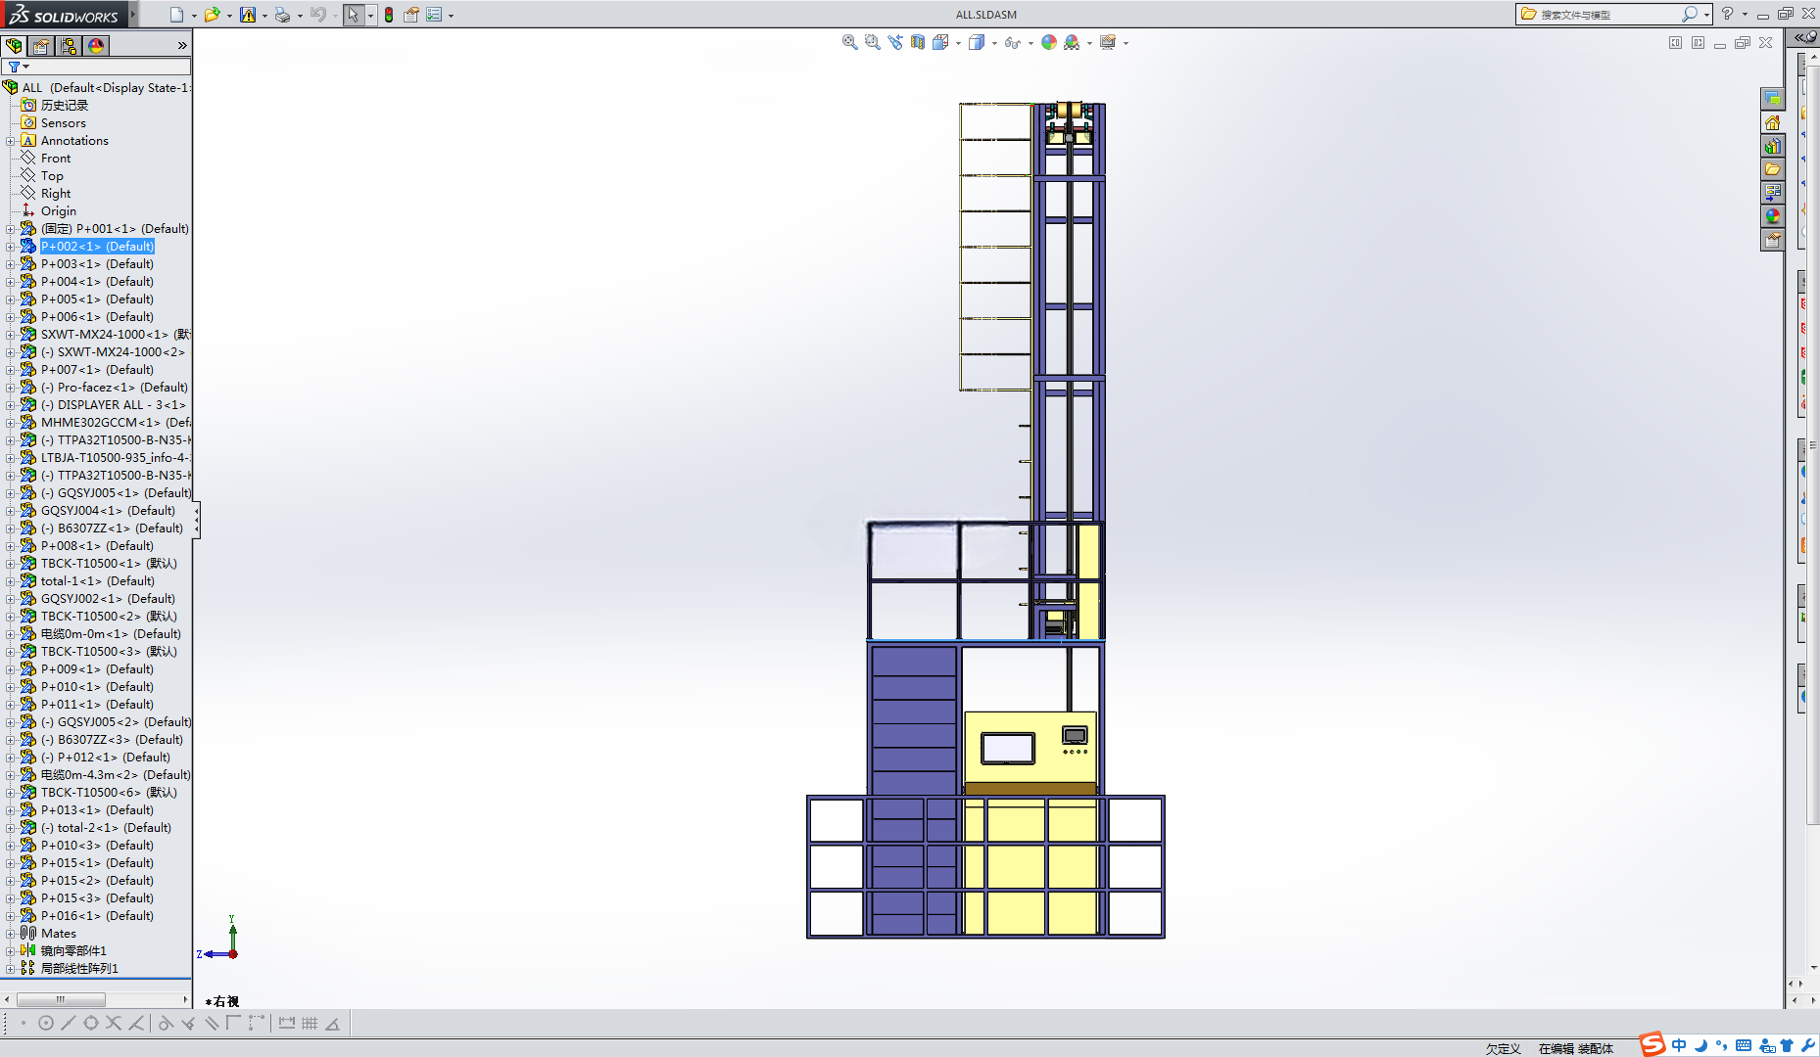
Task: Click the Angle snap icon
Action: [x=333, y=1024]
